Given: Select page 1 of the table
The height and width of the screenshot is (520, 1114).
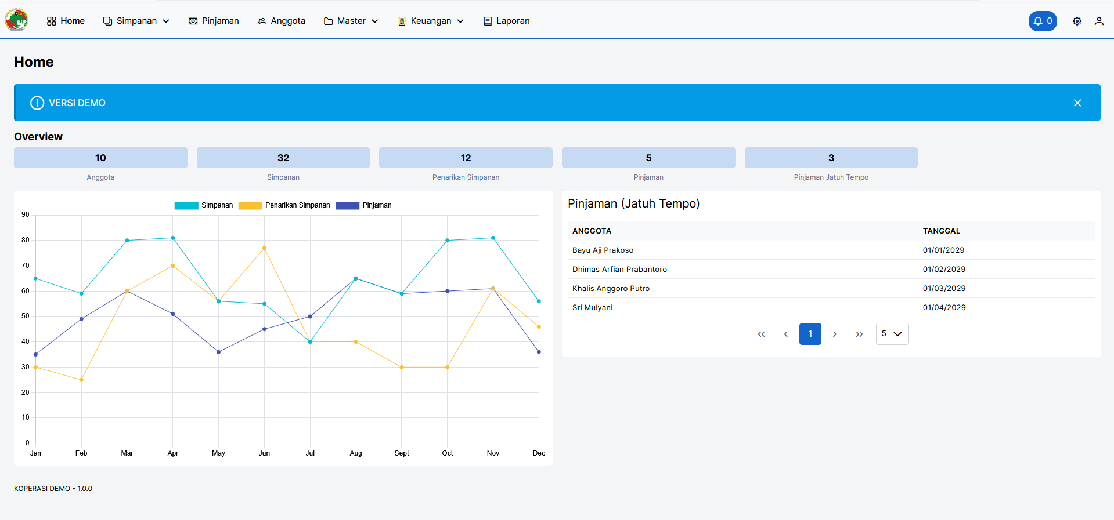Looking at the screenshot, I should pos(810,334).
